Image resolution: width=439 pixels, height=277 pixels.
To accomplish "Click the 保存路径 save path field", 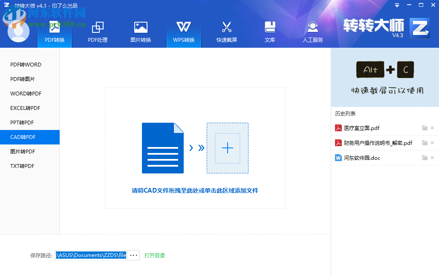I will click(x=90, y=255).
